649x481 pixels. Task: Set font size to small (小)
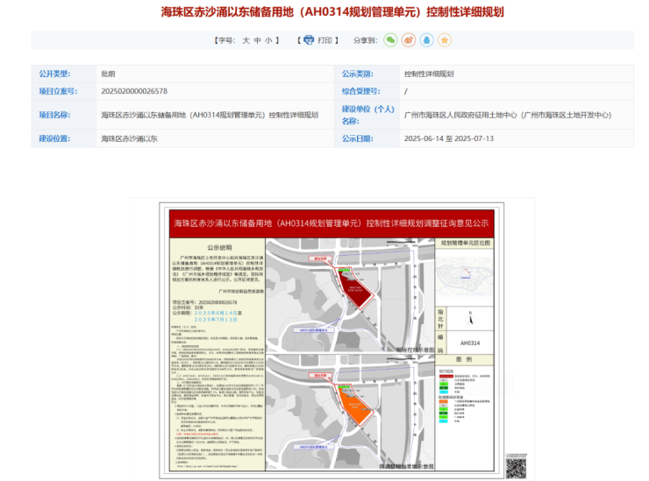[x=268, y=40]
